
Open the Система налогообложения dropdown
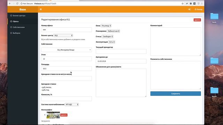(71, 105)
